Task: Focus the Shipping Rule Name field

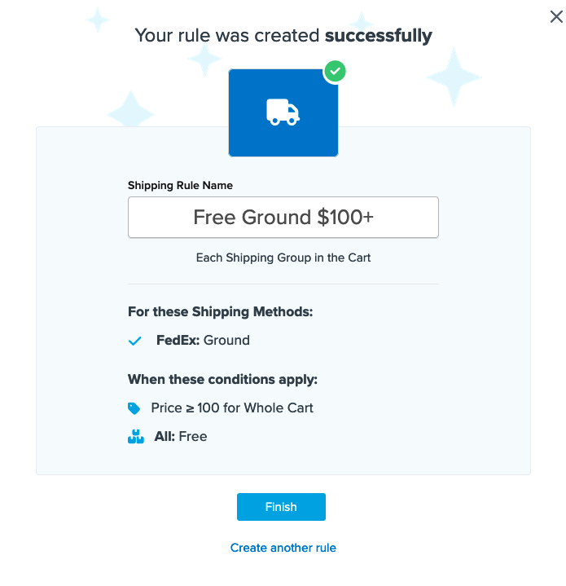Action: [x=283, y=218]
